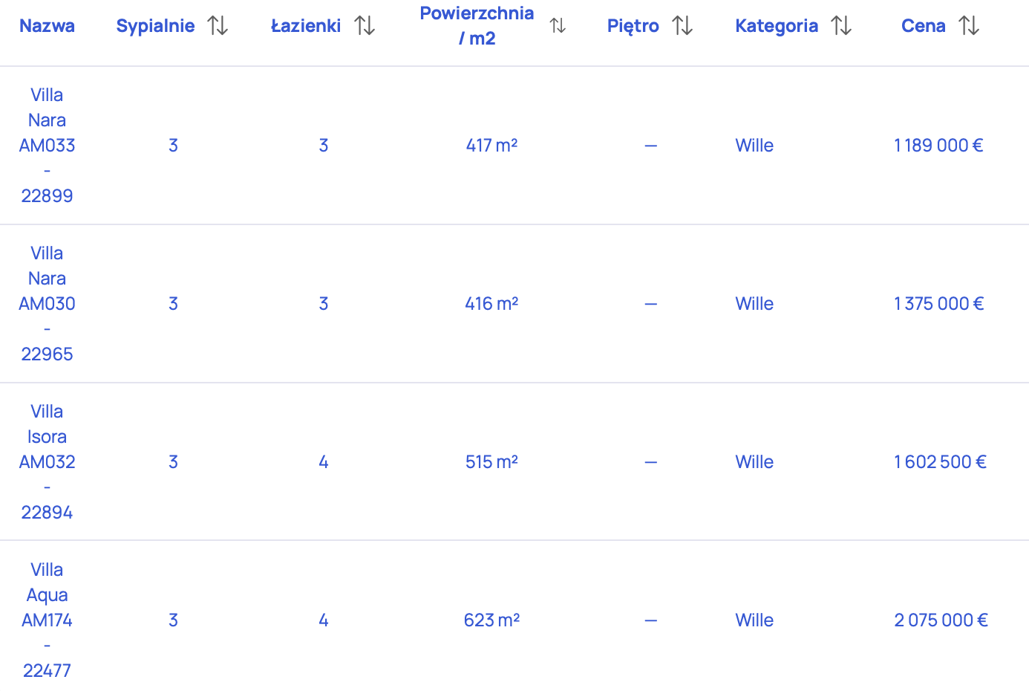Screen dimensions: 1029x691
Task: Open Villa Nara AM033 - 22899 listing
Action: [x=47, y=146]
